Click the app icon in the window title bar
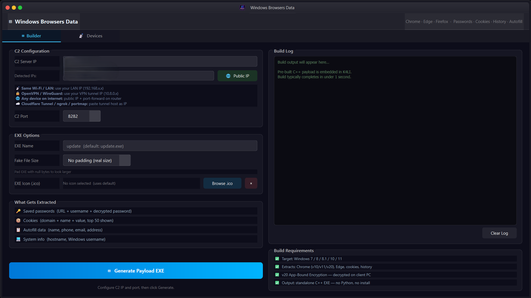The height and width of the screenshot is (298, 531). coord(242,8)
